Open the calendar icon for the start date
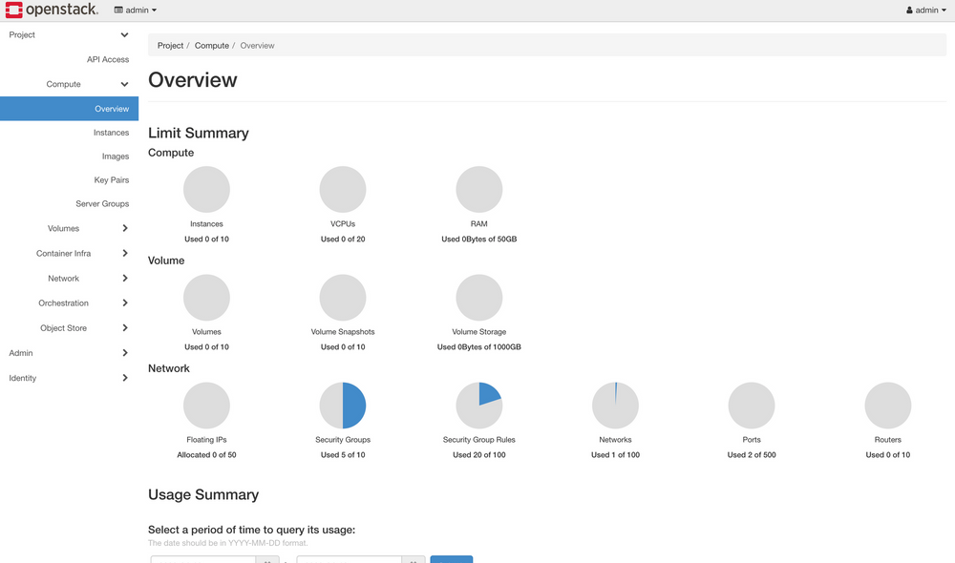955x563 pixels. [266, 560]
